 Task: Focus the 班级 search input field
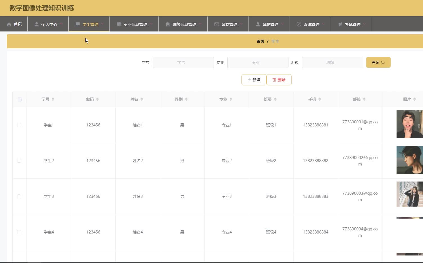click(x=332, y=62)
